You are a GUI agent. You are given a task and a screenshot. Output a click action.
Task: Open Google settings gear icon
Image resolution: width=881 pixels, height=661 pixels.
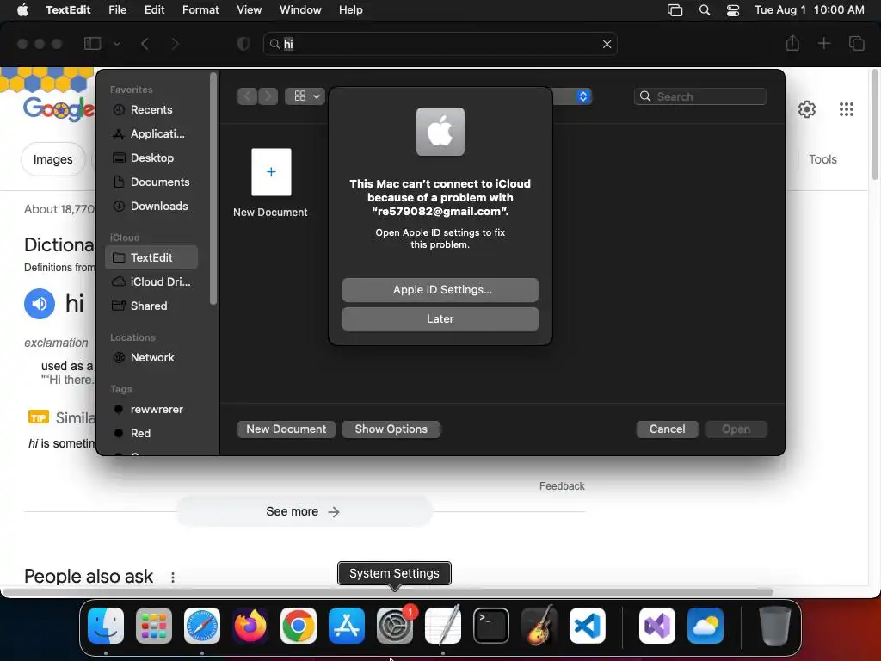(807, 109)
